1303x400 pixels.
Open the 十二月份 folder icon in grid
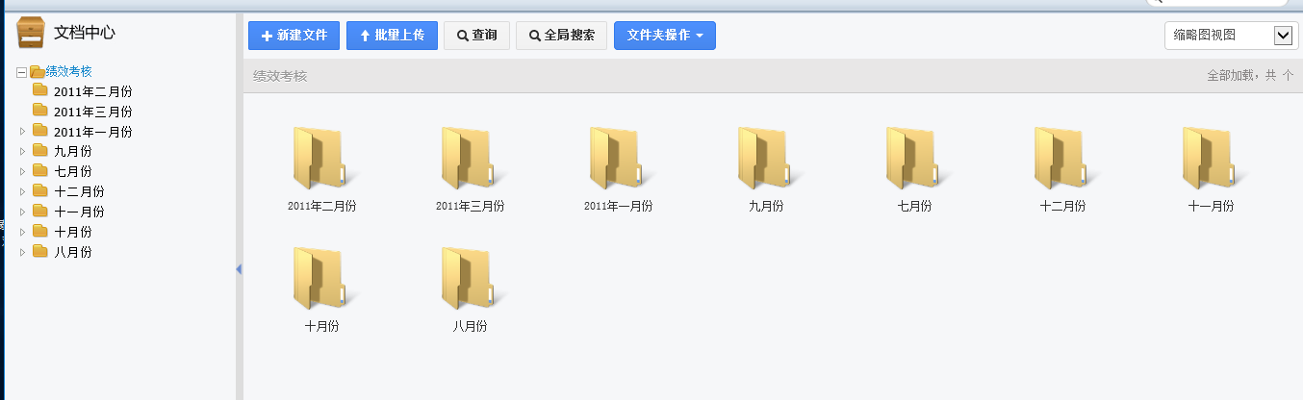tap(1062, 159)
